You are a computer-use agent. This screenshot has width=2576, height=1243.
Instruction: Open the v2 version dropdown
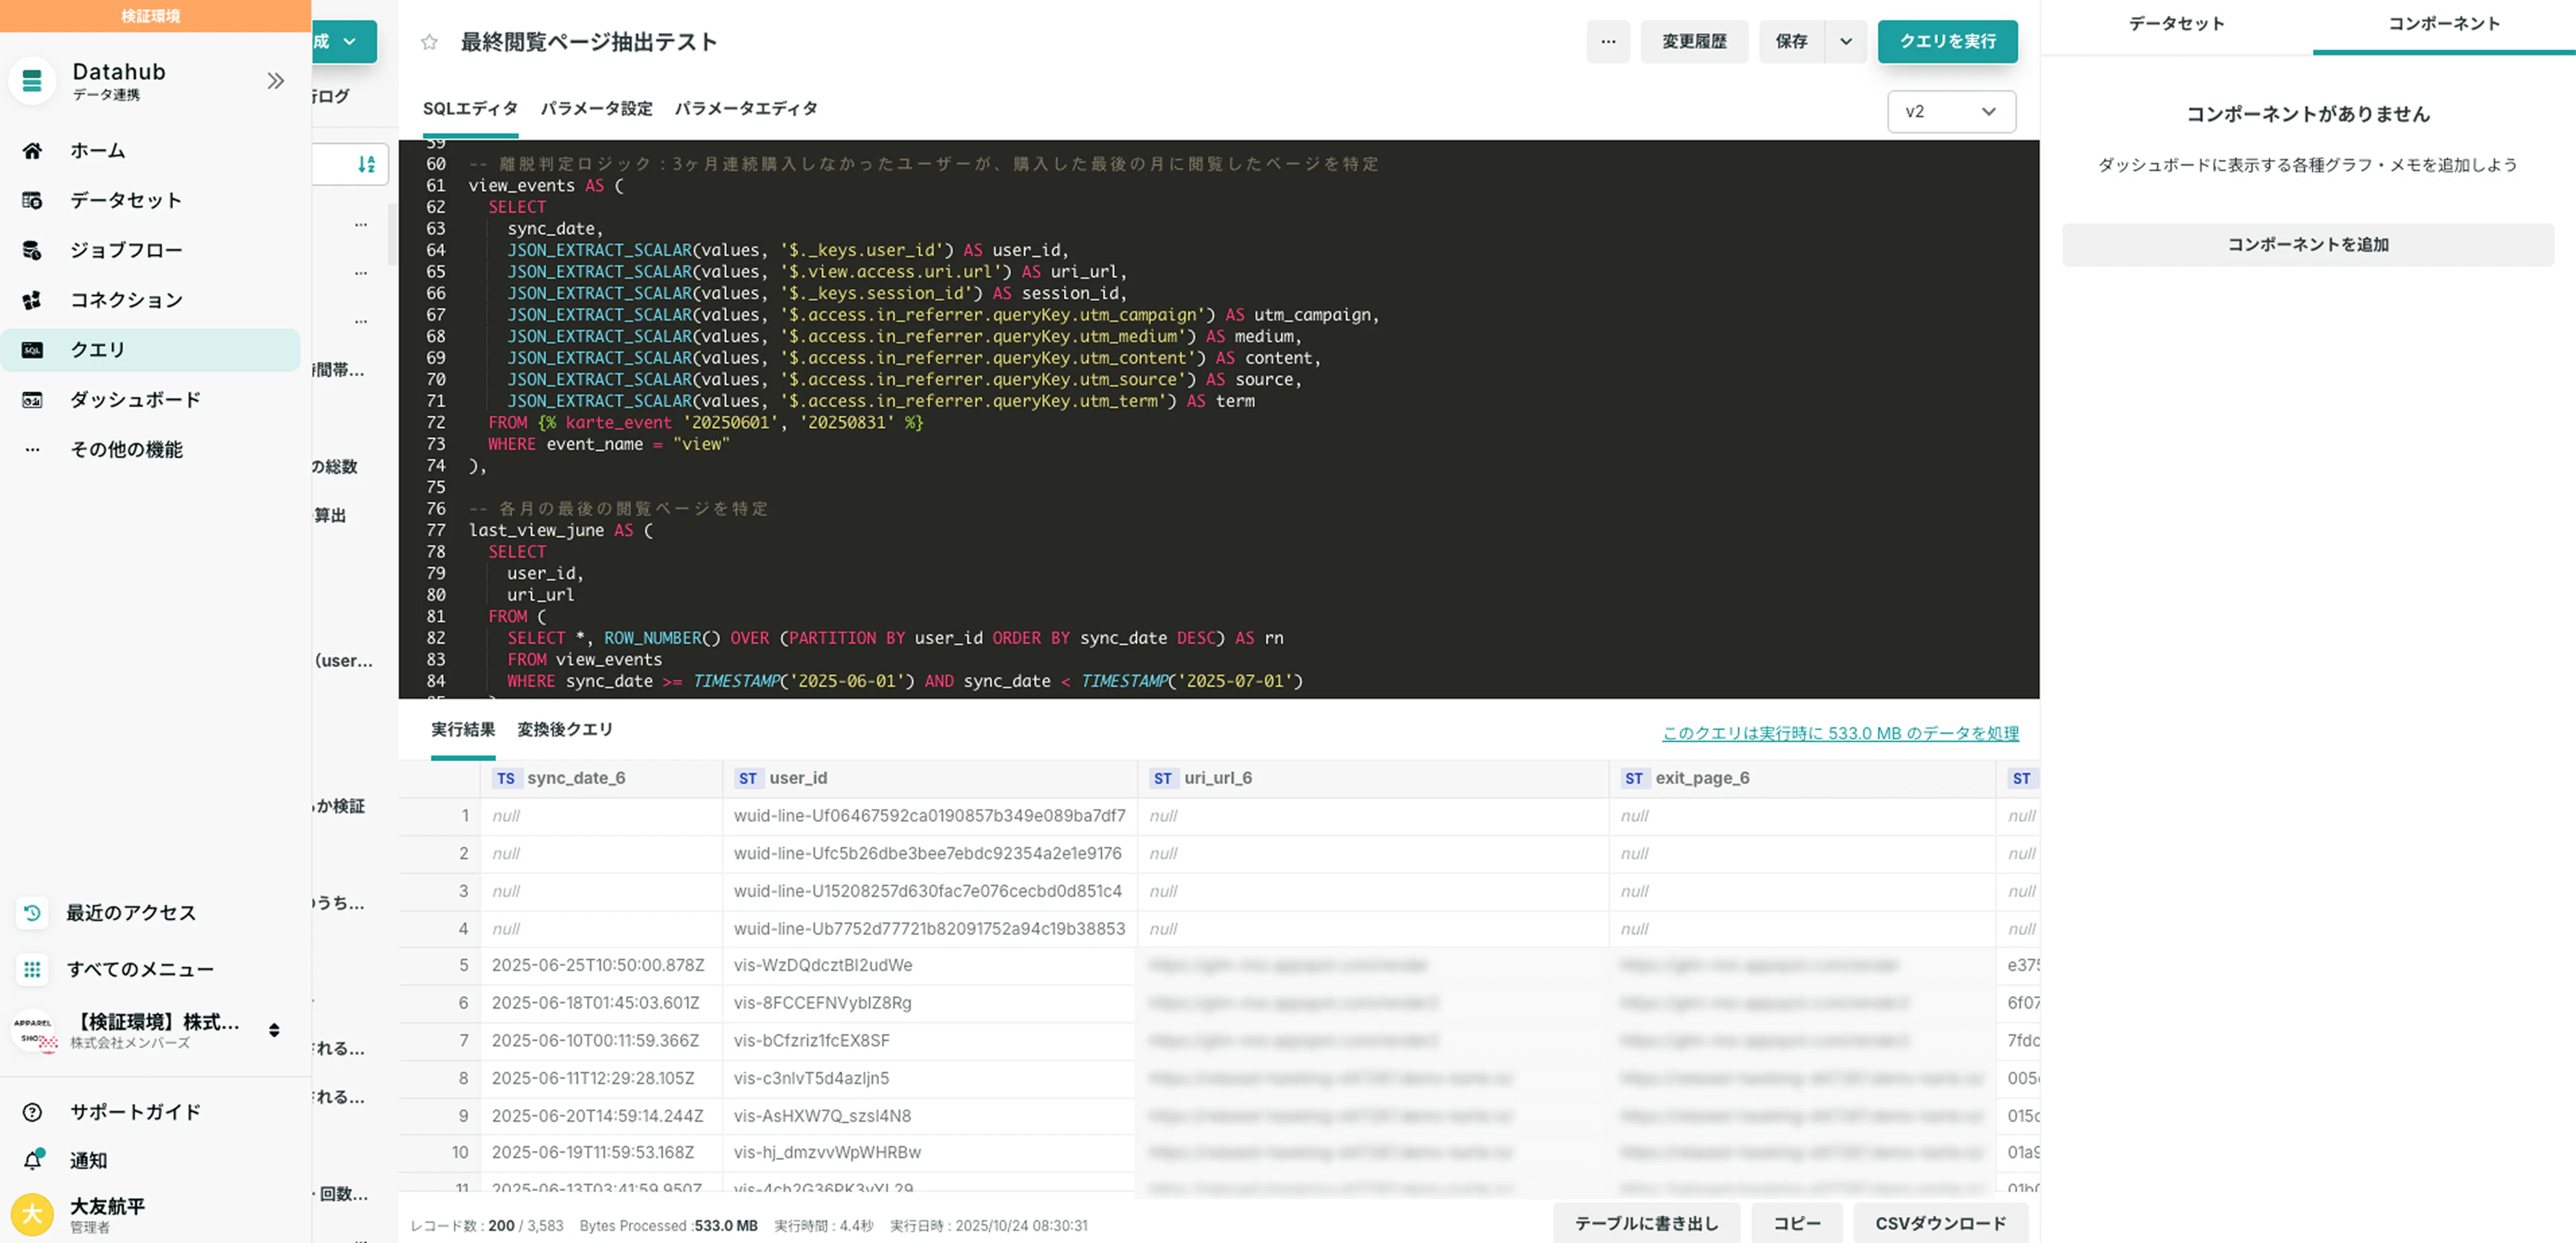click(x=1950, y=111)
